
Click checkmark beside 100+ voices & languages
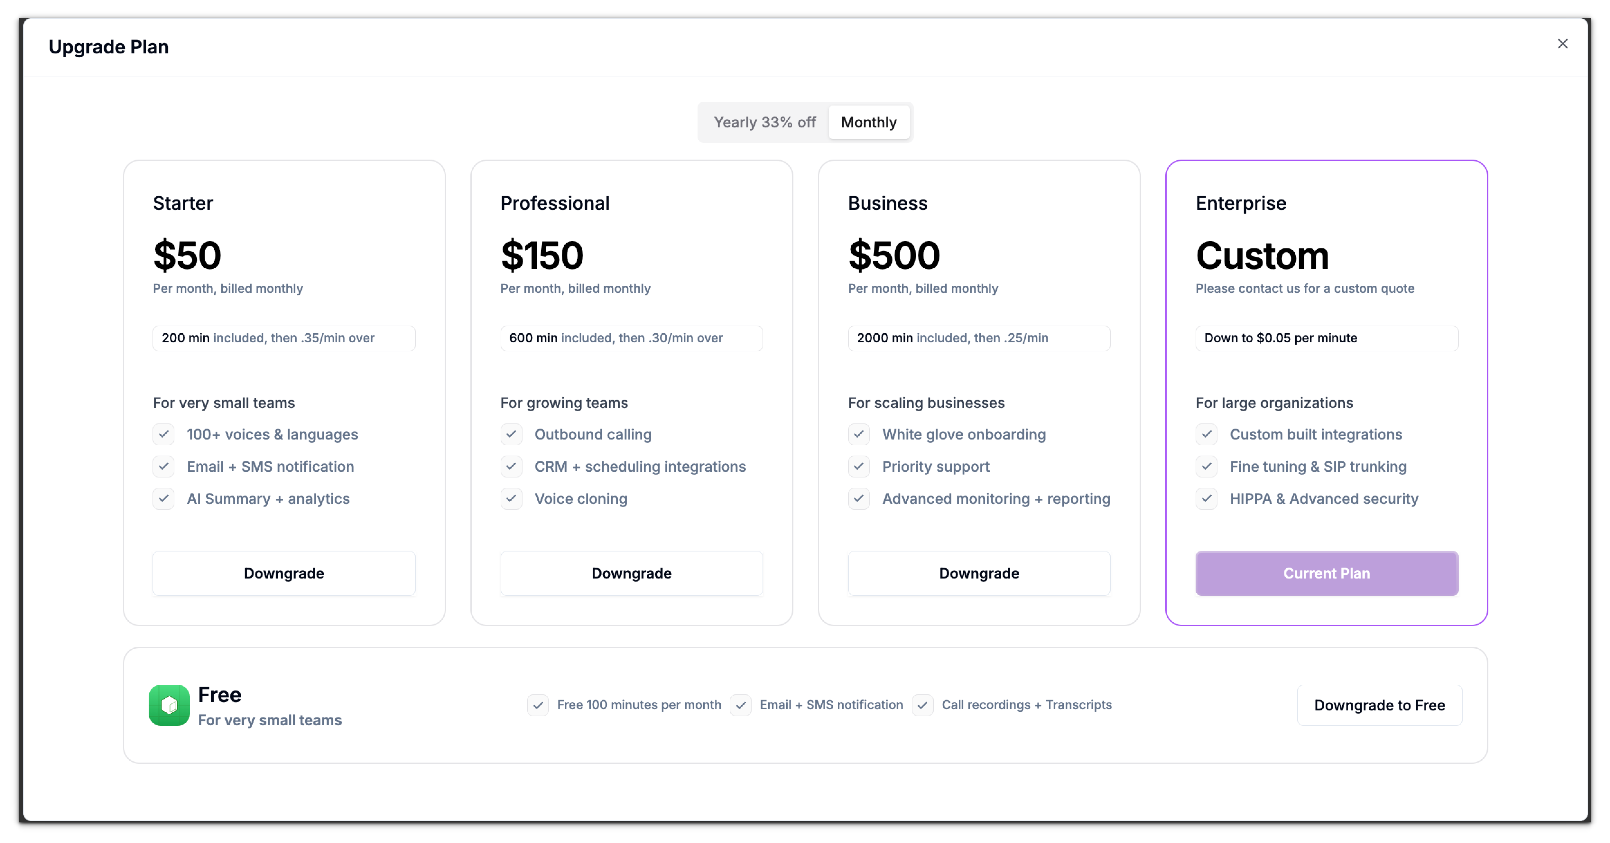click(x=164, y=434)
